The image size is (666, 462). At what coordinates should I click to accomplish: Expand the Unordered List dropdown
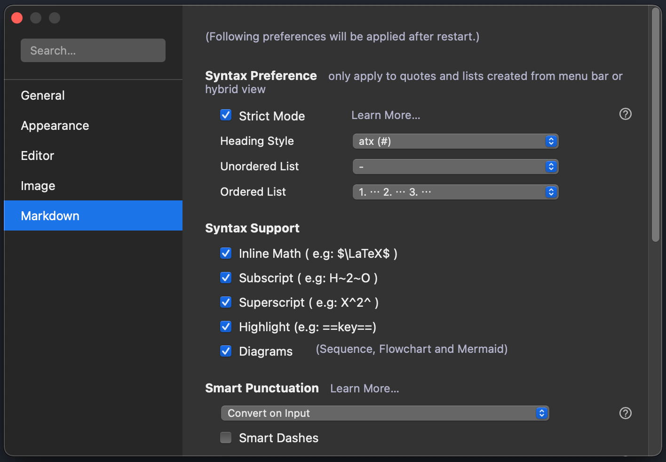coord(455,167)
